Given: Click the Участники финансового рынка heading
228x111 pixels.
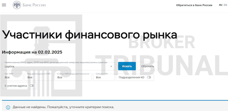Looking at the screenshot, I should click(89, 35).
